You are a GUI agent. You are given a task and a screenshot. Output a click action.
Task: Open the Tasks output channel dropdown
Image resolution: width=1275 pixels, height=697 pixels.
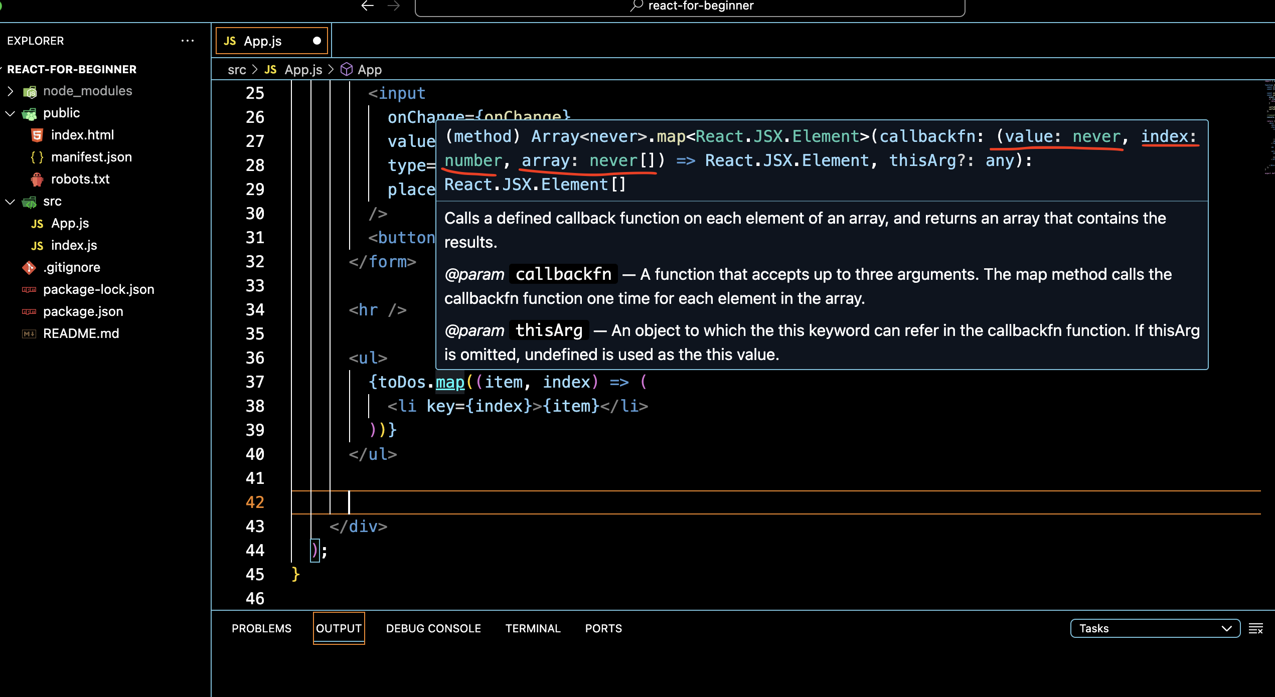(1155, 628)
